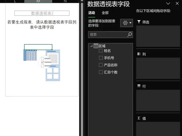Close the 数据透视表字段 pane

coord(177,4)
